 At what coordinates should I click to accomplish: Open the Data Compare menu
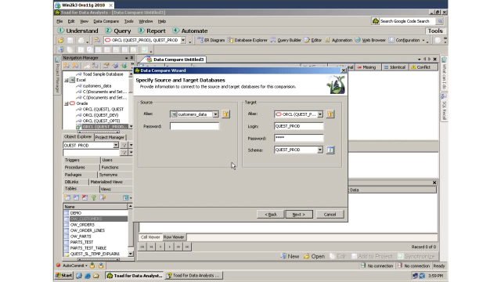point(106,21)
